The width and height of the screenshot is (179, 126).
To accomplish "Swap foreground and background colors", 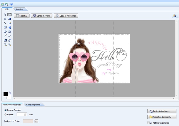I will [10, 93].
